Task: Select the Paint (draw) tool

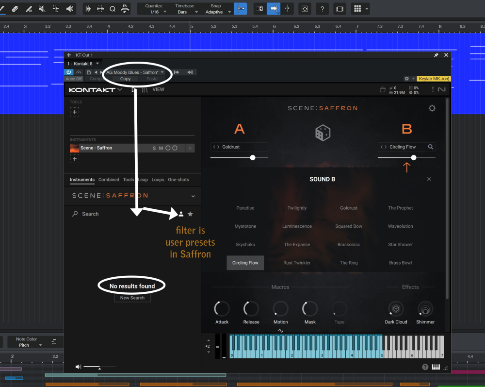Action: tap(29, 9)
